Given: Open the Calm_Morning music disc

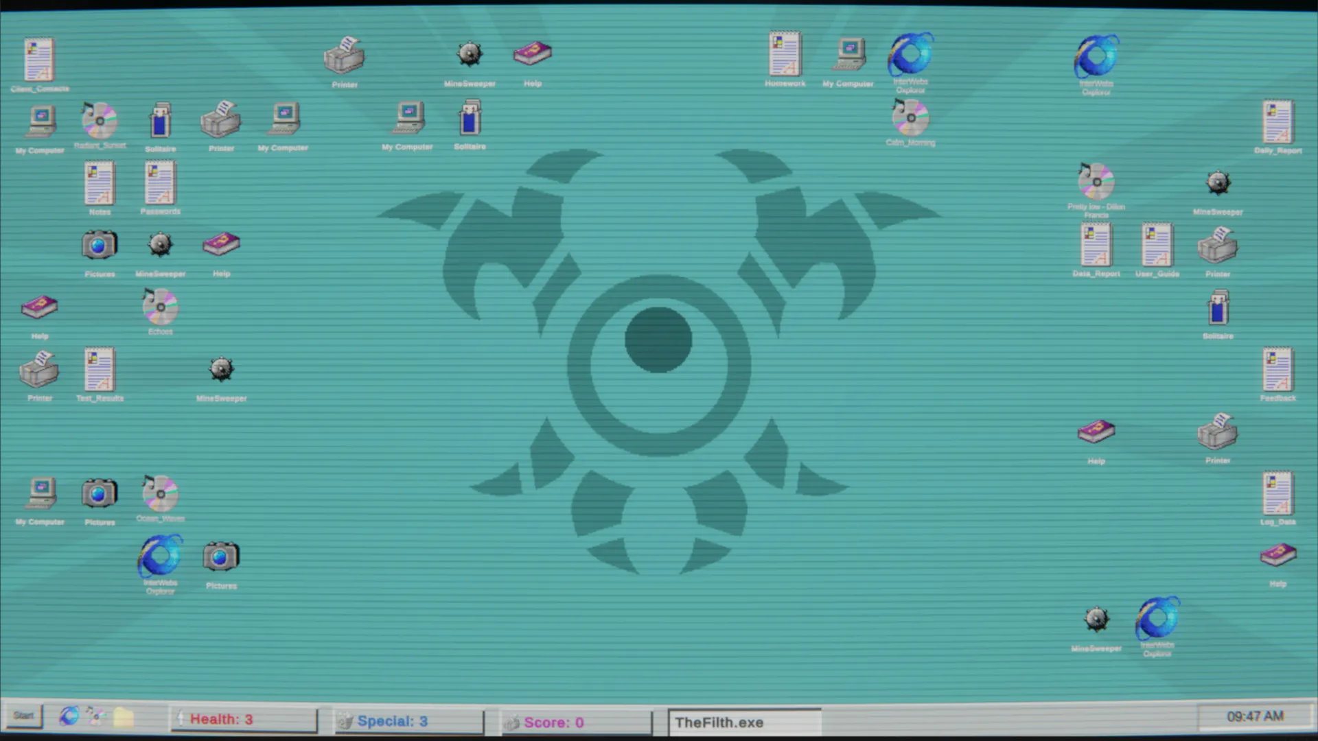Looking at the screenshot, I should pos(910,117).
